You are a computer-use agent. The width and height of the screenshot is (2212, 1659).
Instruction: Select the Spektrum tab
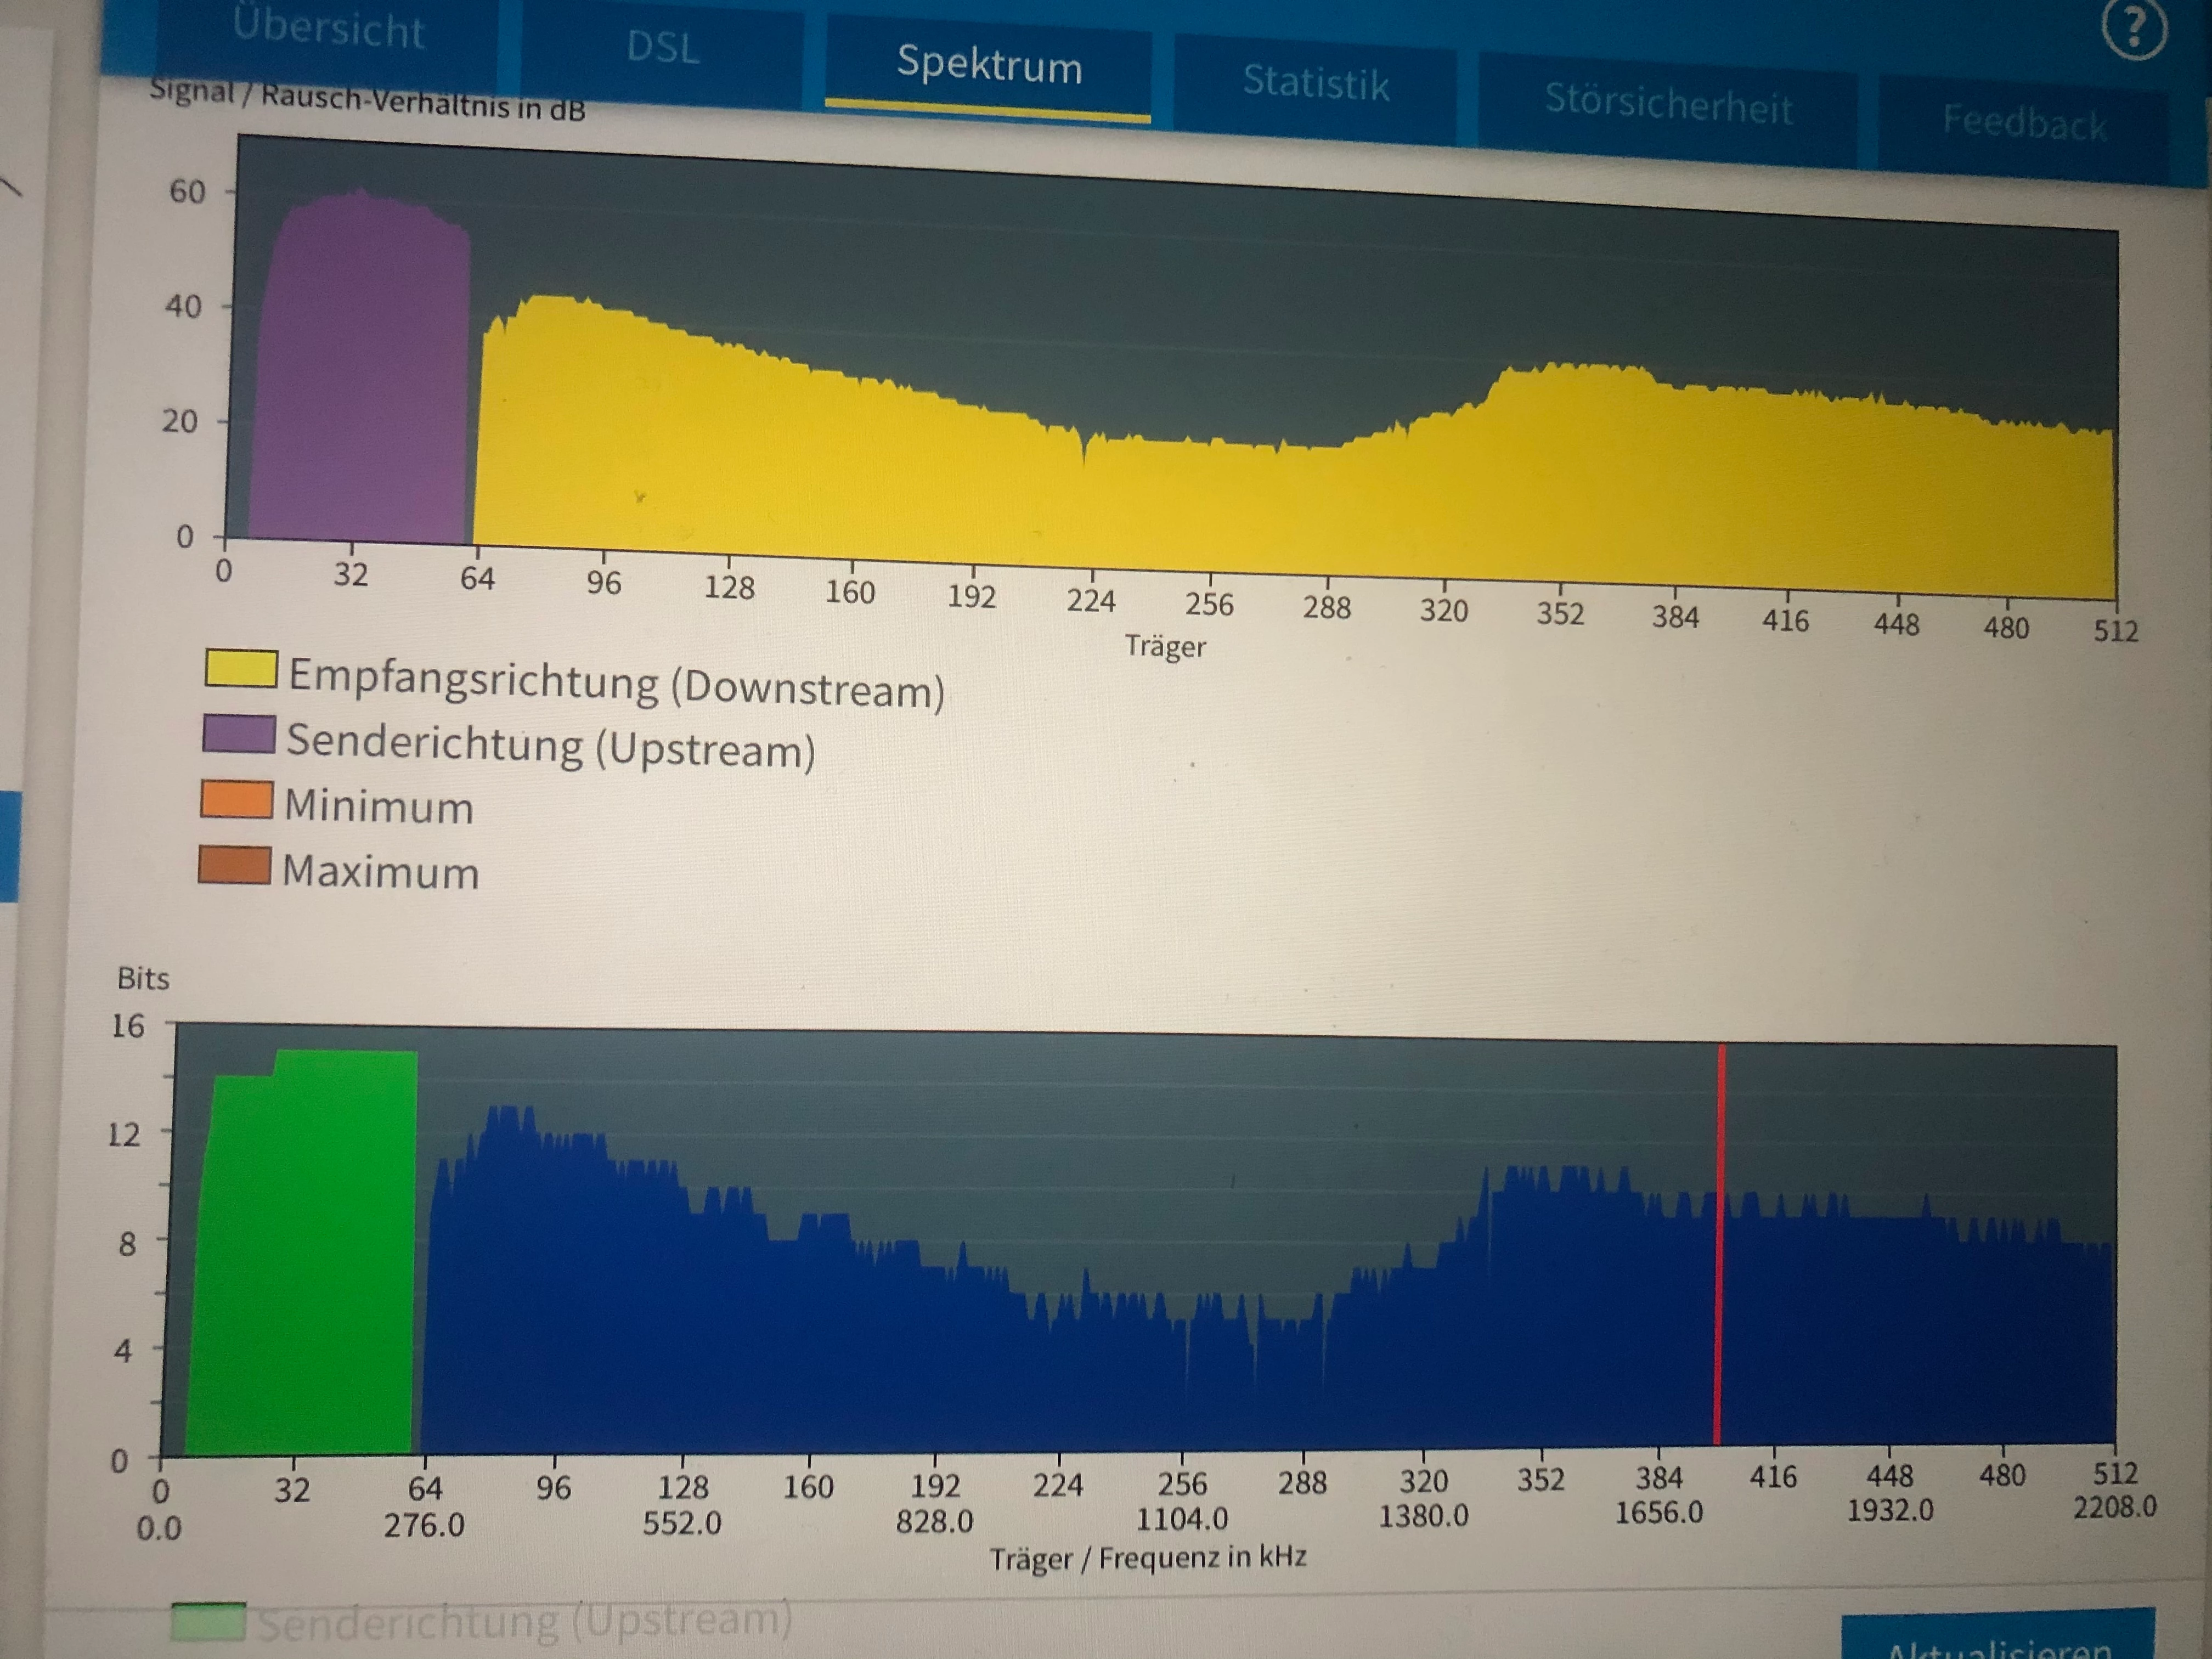[x=989, y=66]
